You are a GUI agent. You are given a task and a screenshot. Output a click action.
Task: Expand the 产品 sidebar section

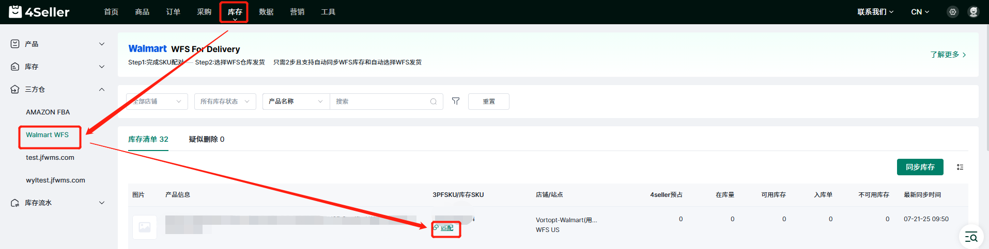click(102, 44)
